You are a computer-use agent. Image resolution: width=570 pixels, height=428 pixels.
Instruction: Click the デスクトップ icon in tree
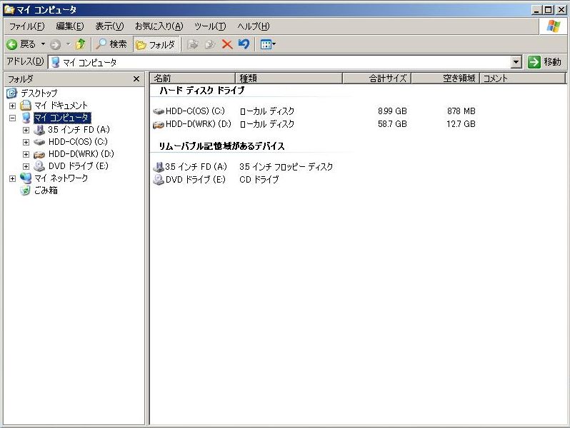[x=11, y=93]
